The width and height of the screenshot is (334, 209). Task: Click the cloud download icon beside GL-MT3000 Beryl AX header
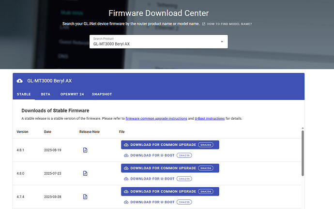point(19,81)
